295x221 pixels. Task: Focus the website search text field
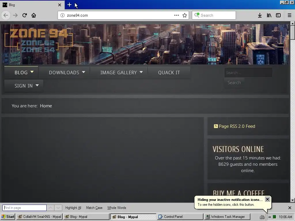pyautogui.click(x=248, y=73)
